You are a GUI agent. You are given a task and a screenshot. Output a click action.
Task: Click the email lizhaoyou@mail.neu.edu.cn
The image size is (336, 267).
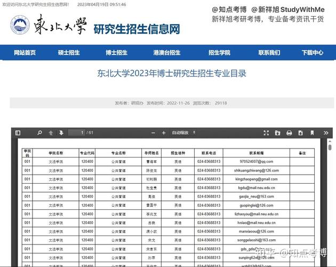click(x=257, y=214)
